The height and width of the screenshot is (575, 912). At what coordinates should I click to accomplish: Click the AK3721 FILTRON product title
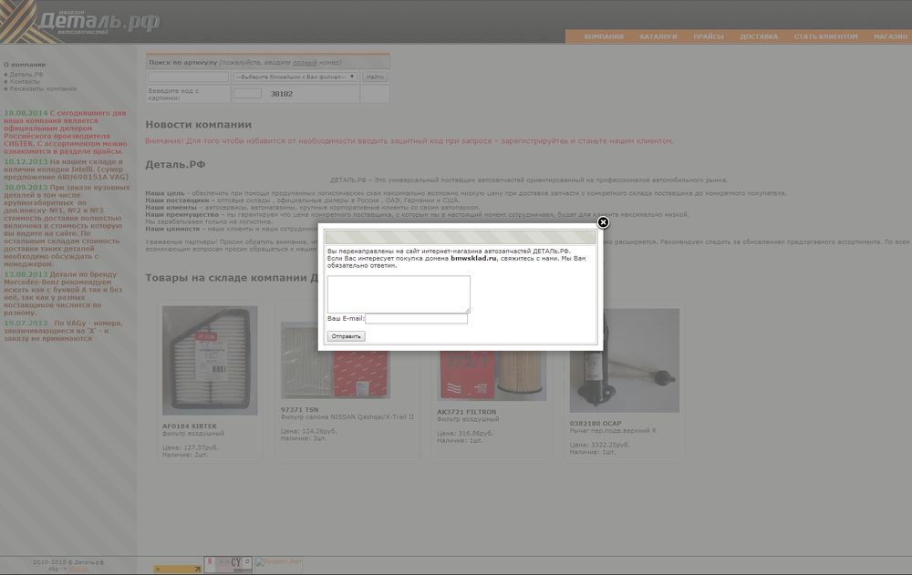coord(466,412)
